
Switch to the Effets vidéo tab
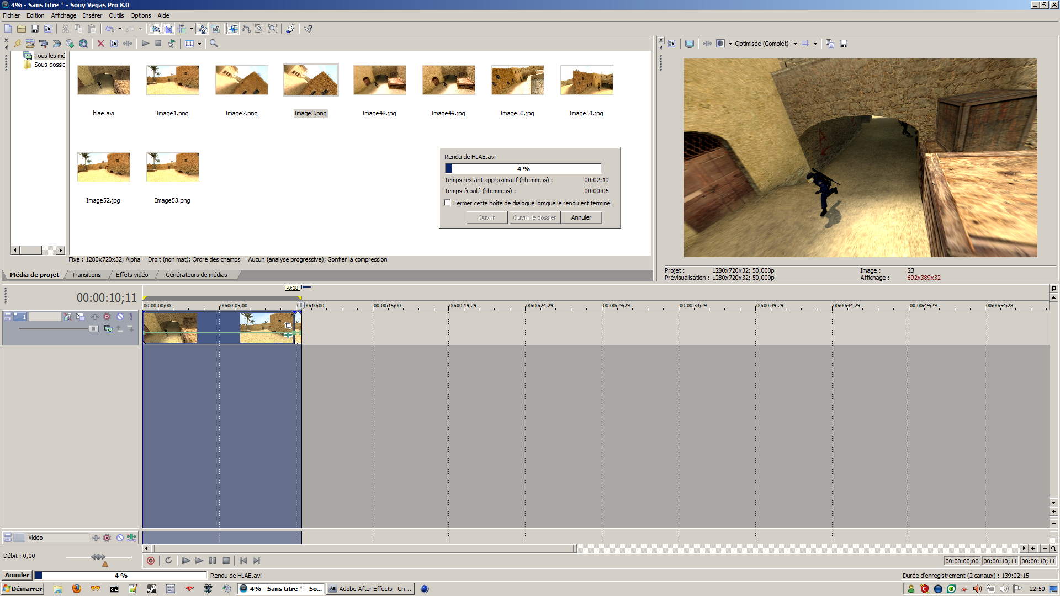tap(132, 275)
